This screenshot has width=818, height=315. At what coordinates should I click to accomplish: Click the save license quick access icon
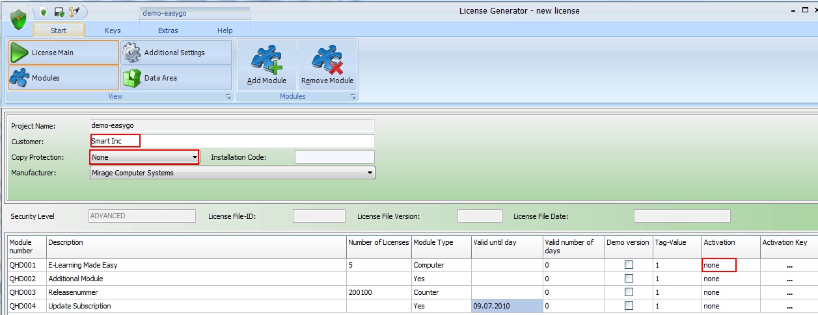[59, 12]
